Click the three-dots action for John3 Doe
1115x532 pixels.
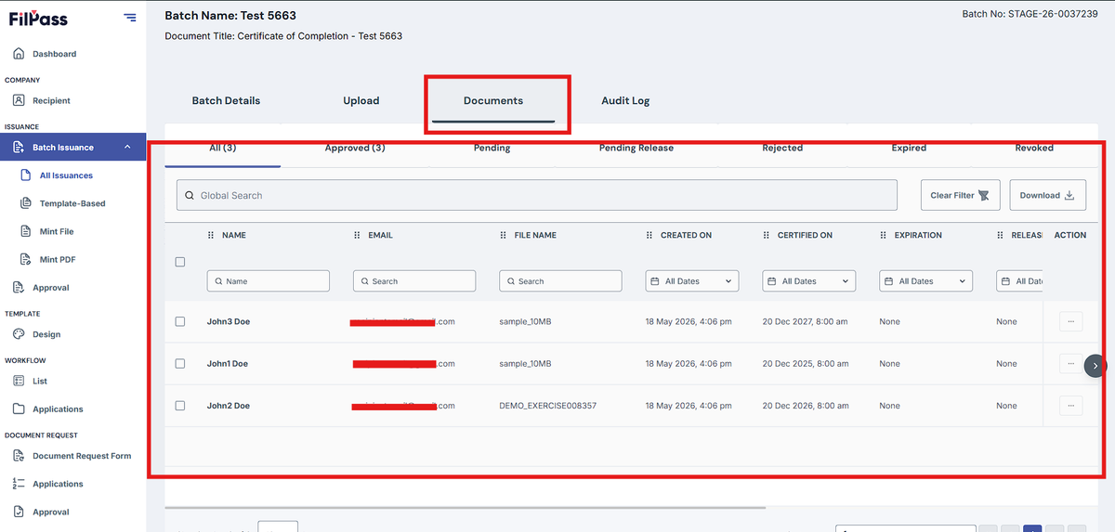(1070, 321)
